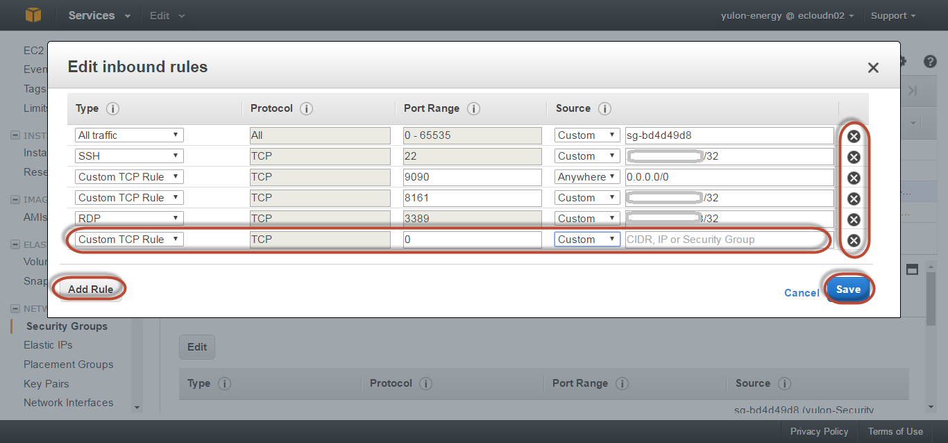Save the inbound rules

848,290
